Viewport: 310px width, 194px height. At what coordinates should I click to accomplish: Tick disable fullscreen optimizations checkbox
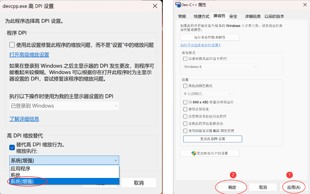[x=185, y=109]
